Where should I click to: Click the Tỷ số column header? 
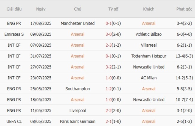coord(113,9)
